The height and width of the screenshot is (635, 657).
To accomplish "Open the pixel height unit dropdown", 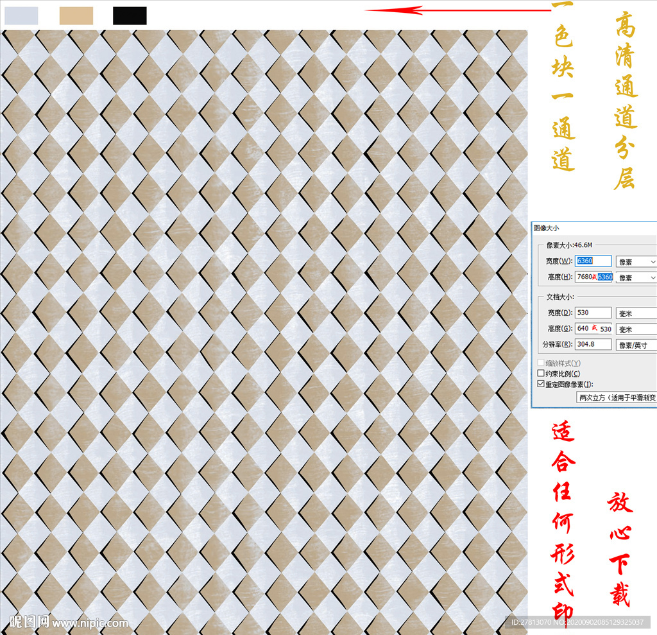I will coord(636,277).
